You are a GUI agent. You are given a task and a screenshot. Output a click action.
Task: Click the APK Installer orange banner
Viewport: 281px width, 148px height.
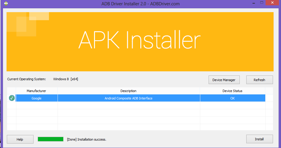(140, 41)
